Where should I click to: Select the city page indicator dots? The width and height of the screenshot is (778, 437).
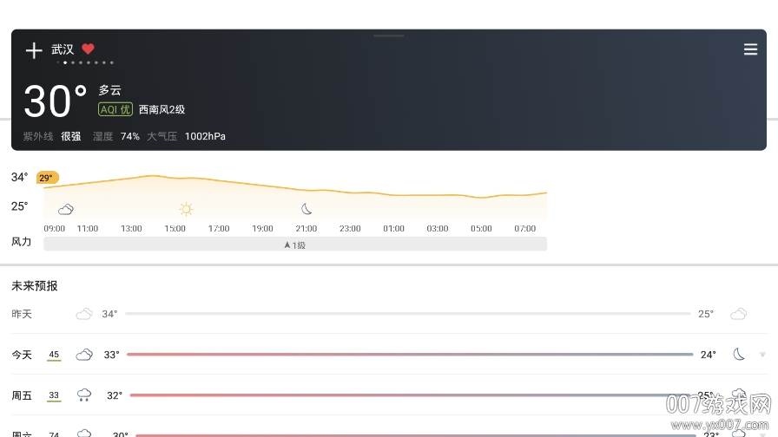click(85, 63)
